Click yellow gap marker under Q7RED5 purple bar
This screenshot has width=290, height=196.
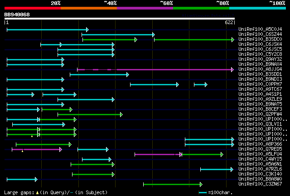[22, 151]
